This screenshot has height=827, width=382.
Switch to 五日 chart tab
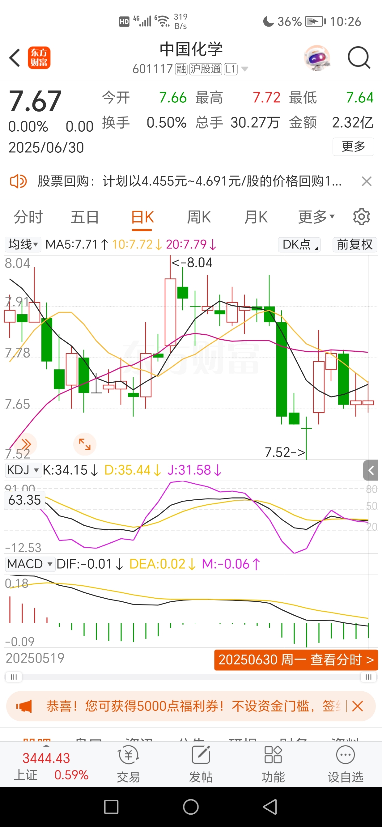[85, 217]
